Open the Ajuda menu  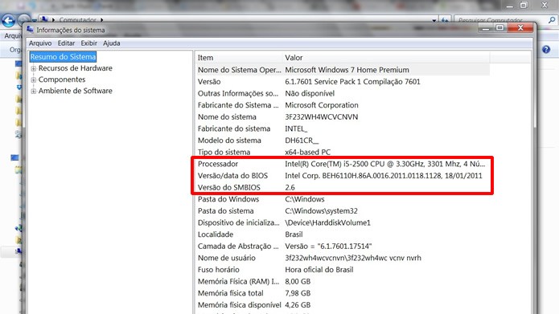[x=111, y=43]
